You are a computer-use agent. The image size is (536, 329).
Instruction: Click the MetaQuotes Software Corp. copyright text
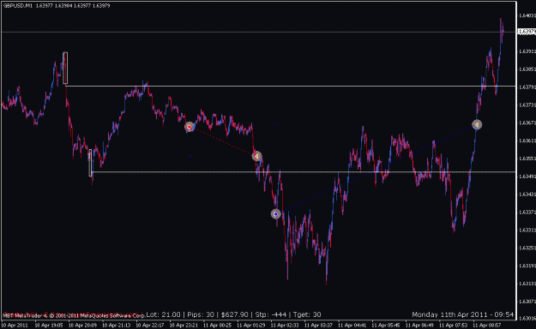(74, 315)
